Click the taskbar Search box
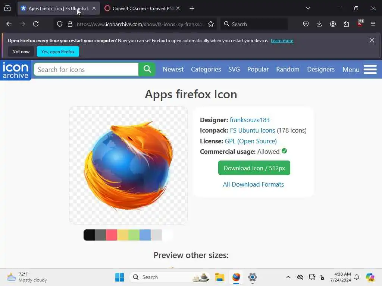 [170, 277]
